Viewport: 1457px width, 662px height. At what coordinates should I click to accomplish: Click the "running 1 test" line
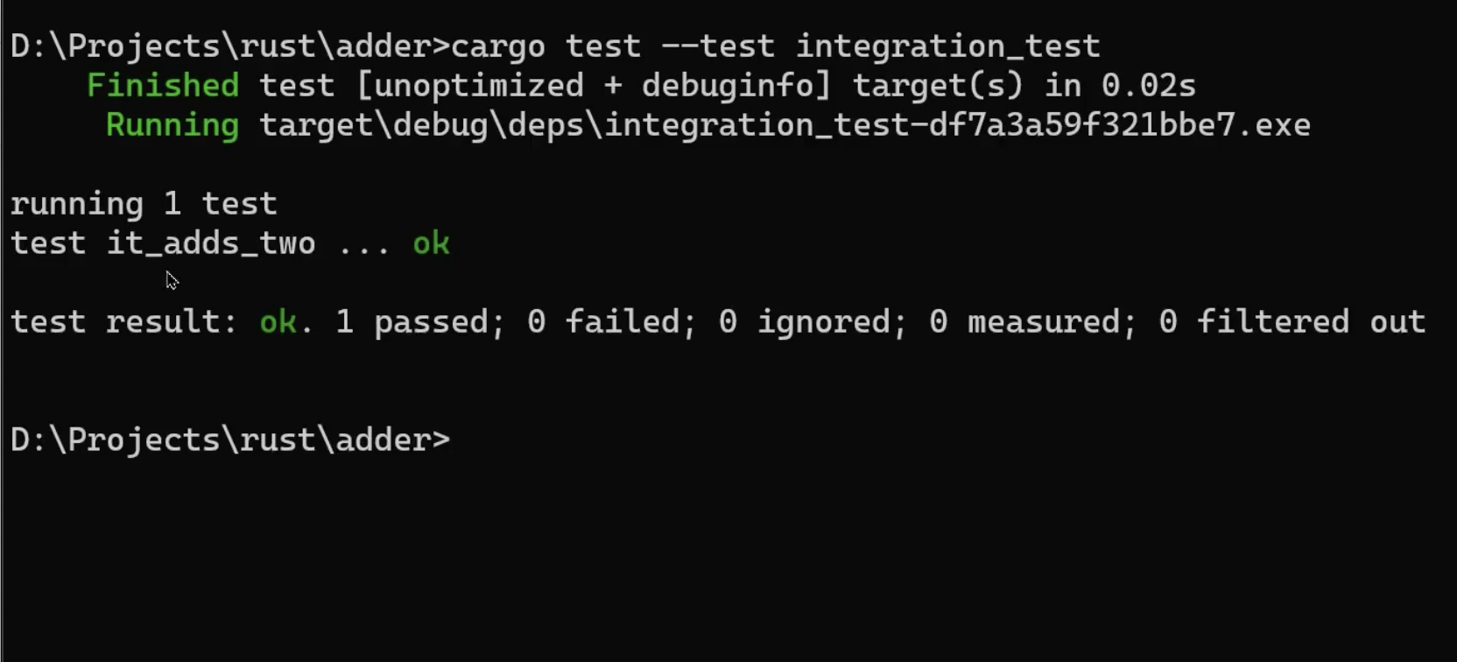point(144,204)
